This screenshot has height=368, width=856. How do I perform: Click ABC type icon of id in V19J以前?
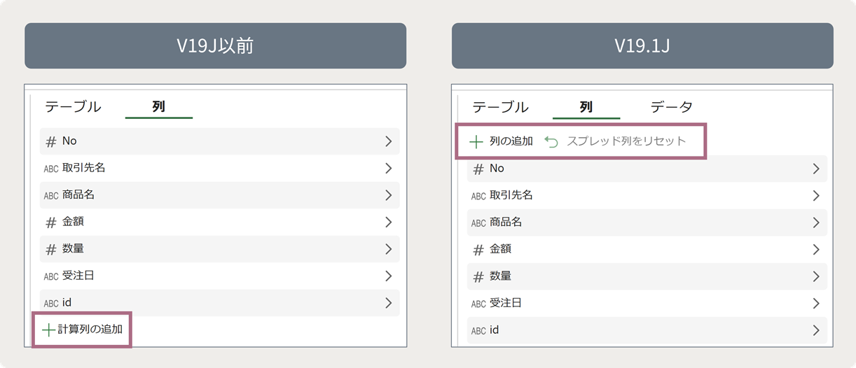51,304
